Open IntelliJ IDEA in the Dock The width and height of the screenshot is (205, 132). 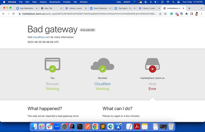[x=72, y=126]
